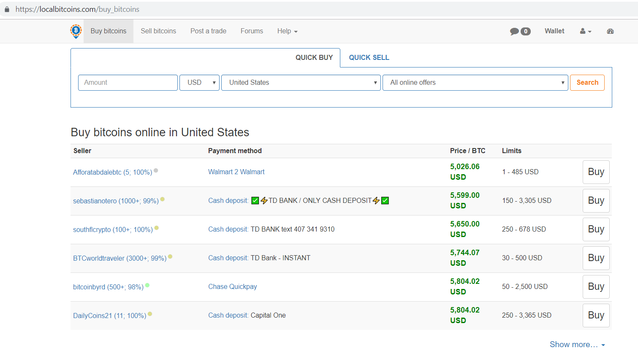
Task: Open the USD currency dropdown
Action: coord(199,83)
